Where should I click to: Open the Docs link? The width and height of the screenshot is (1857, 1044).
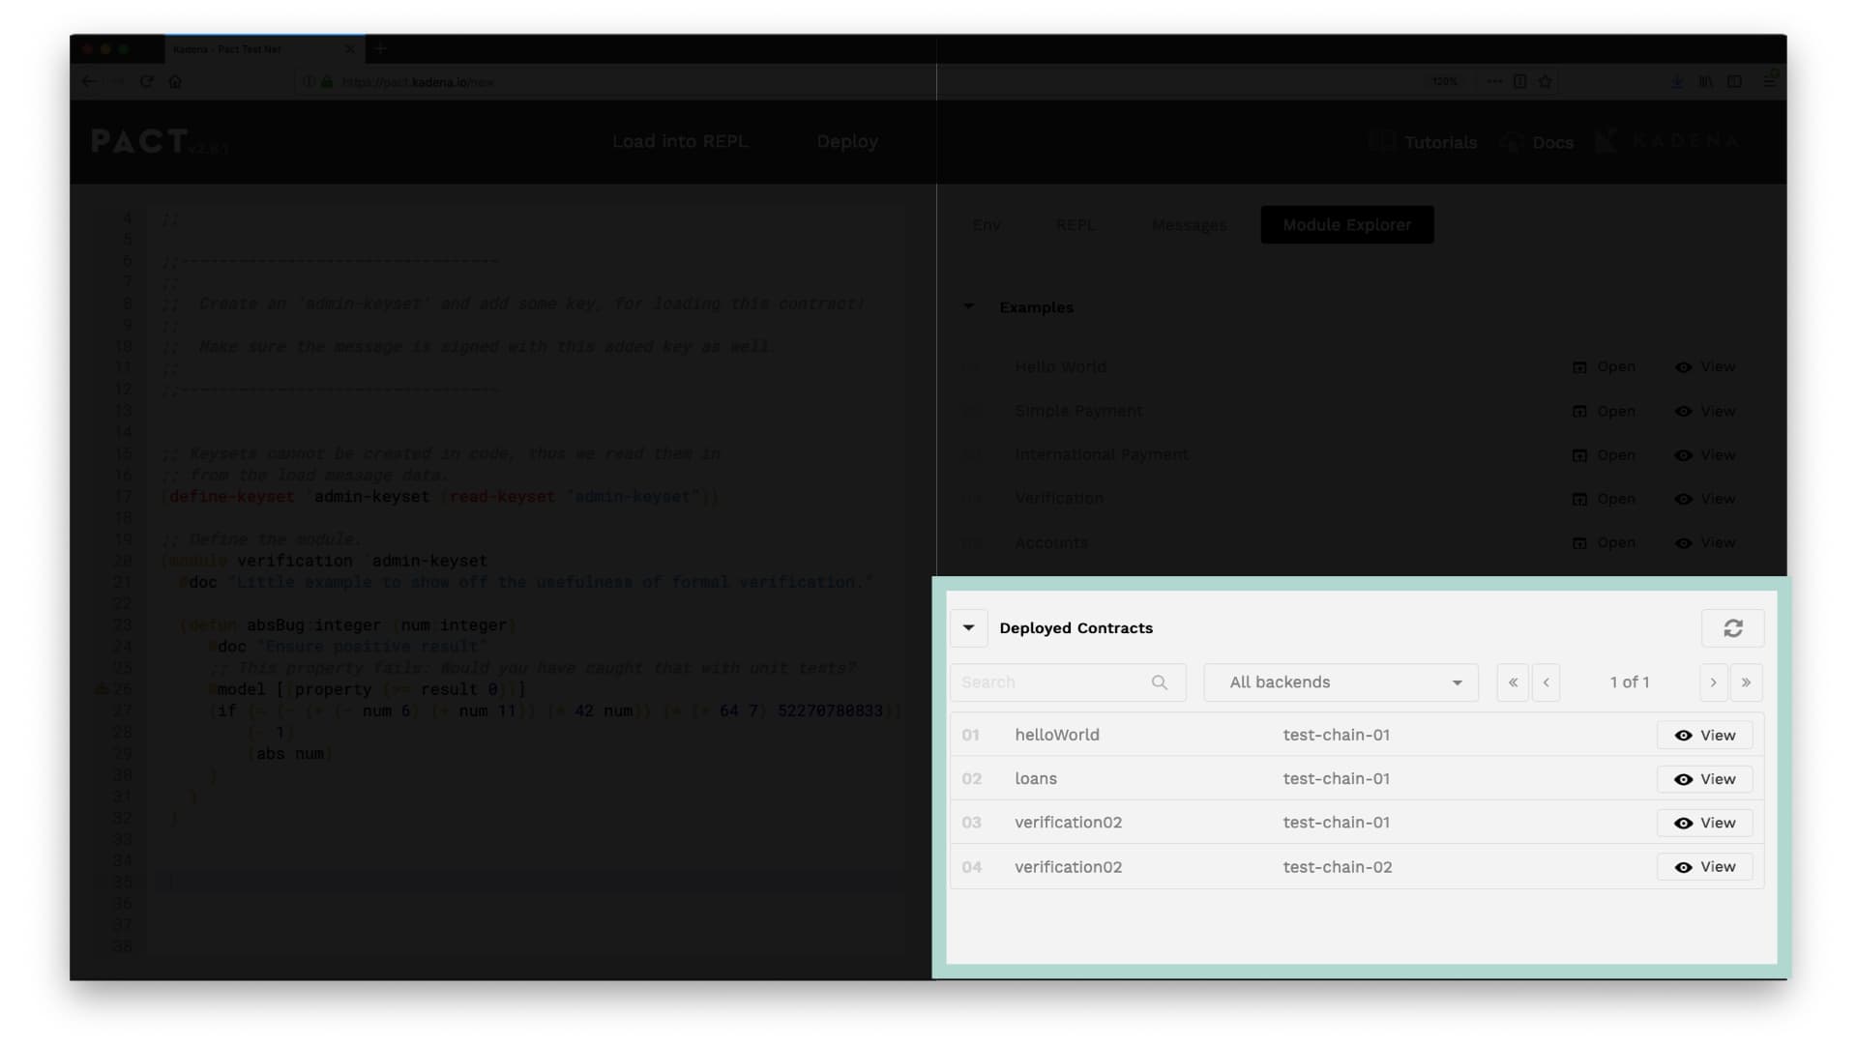1537,142
